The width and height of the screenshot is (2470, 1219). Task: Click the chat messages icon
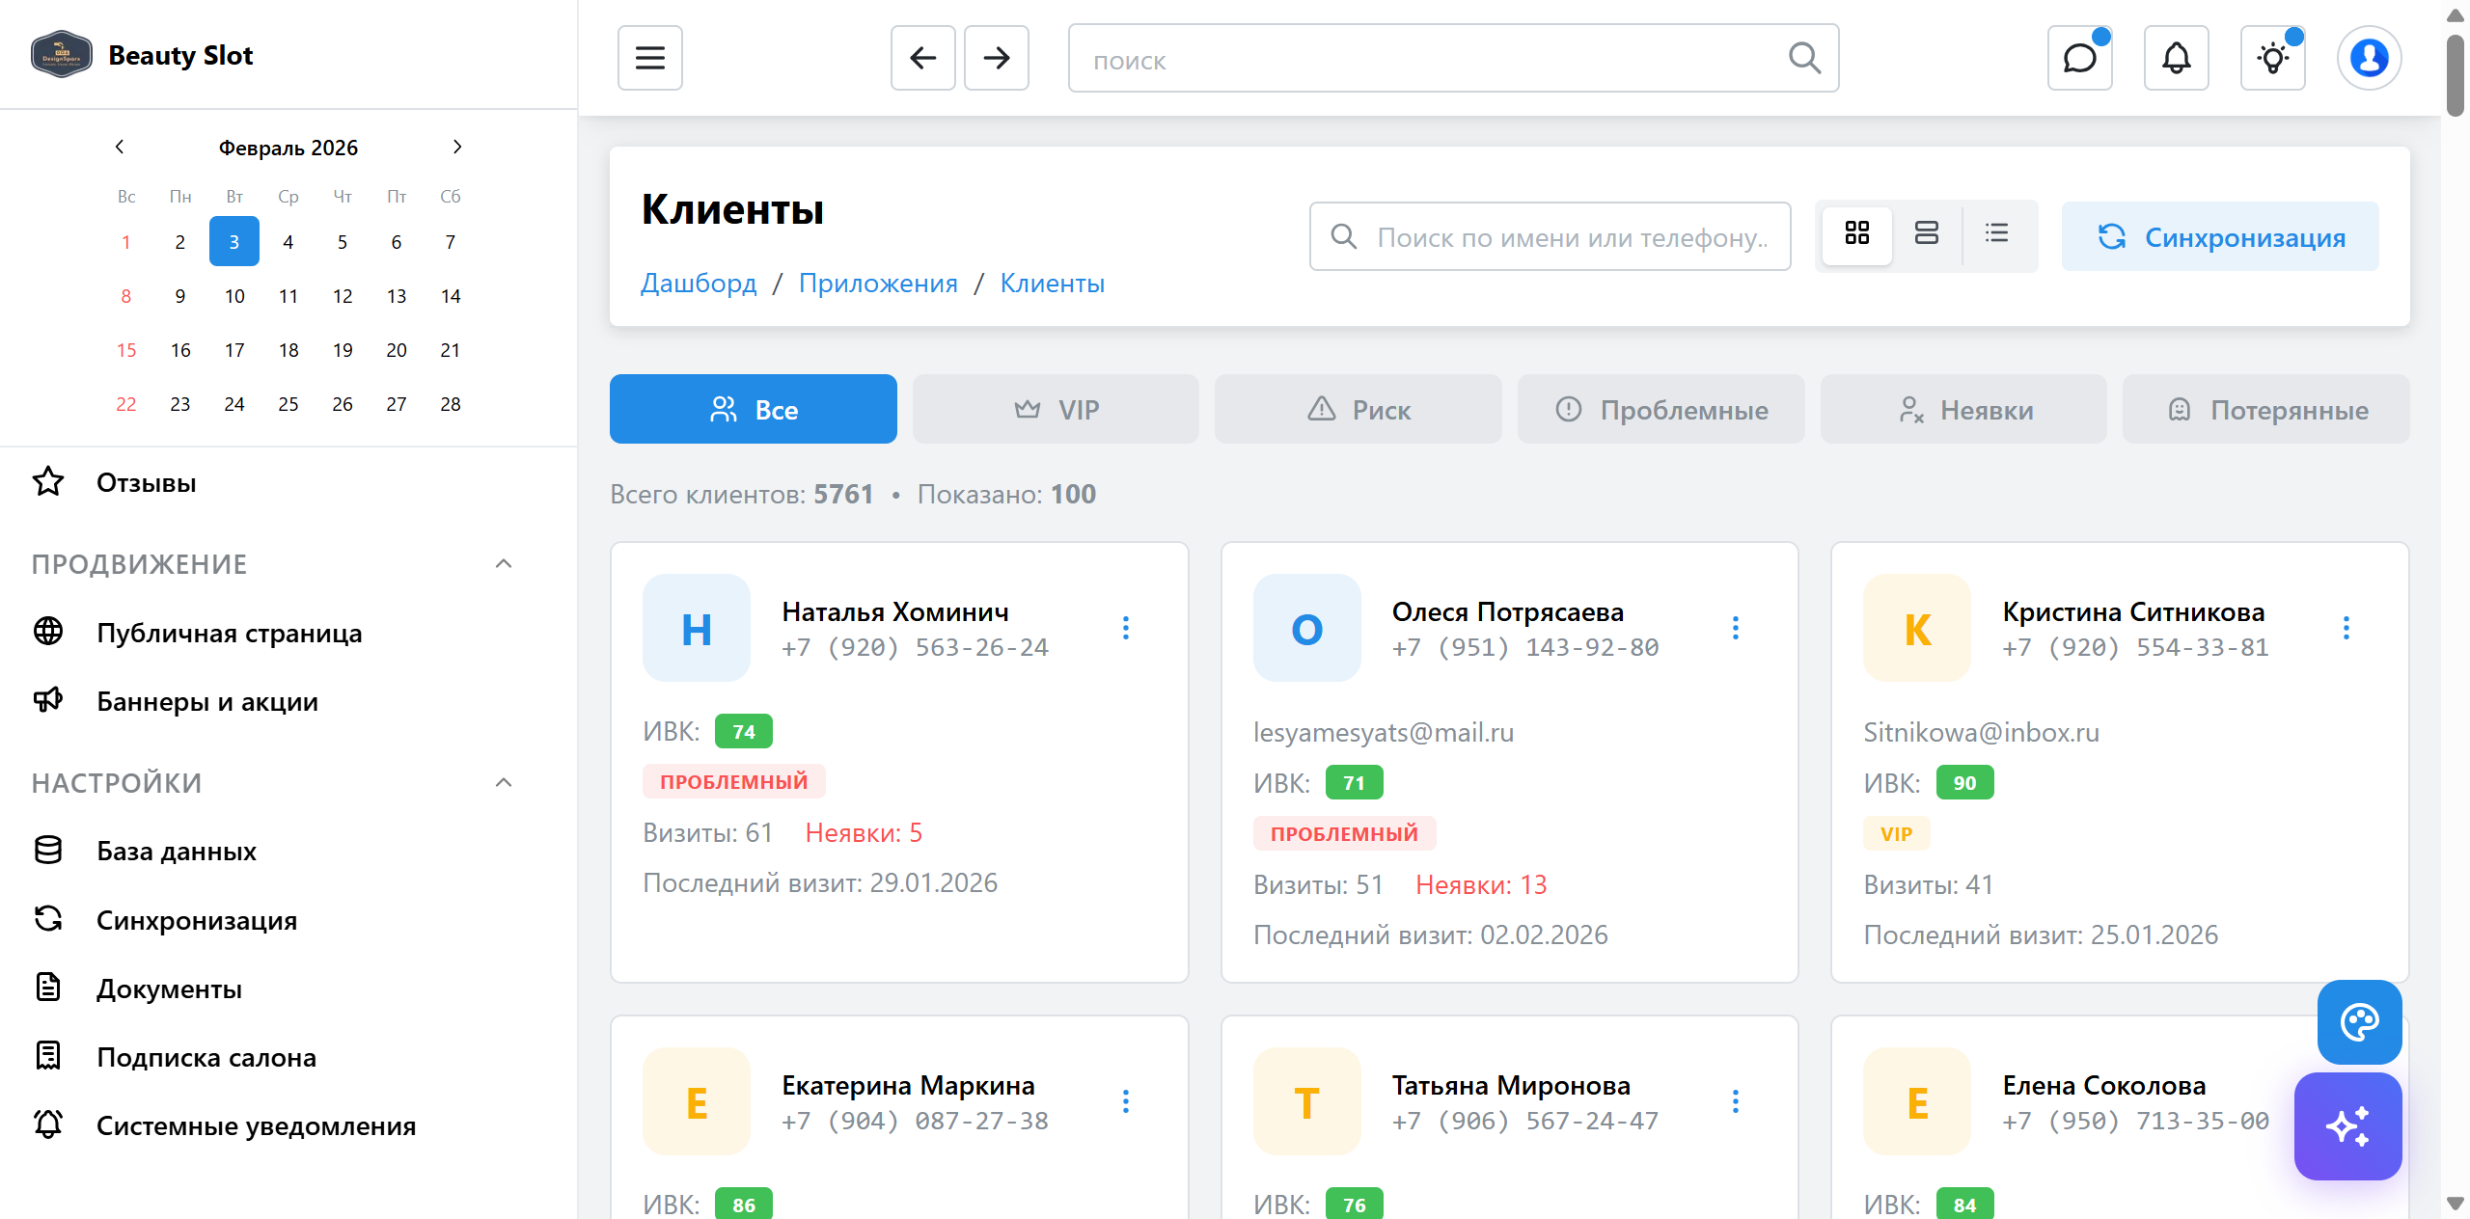(2079, 58)
